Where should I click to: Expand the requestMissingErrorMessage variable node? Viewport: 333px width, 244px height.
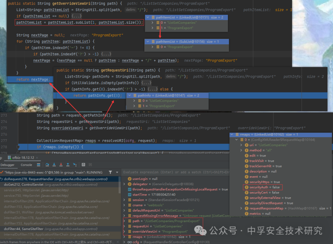point(124,216)
